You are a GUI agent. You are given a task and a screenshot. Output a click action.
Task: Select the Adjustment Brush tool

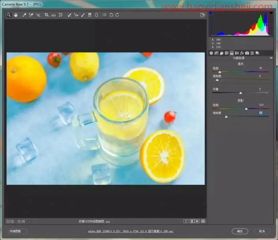tap(83, 15)
